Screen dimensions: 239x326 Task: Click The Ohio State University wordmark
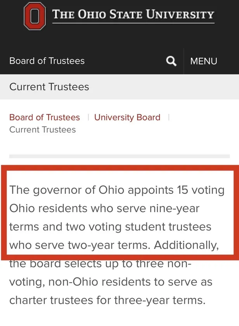click(x=133, y=15)
